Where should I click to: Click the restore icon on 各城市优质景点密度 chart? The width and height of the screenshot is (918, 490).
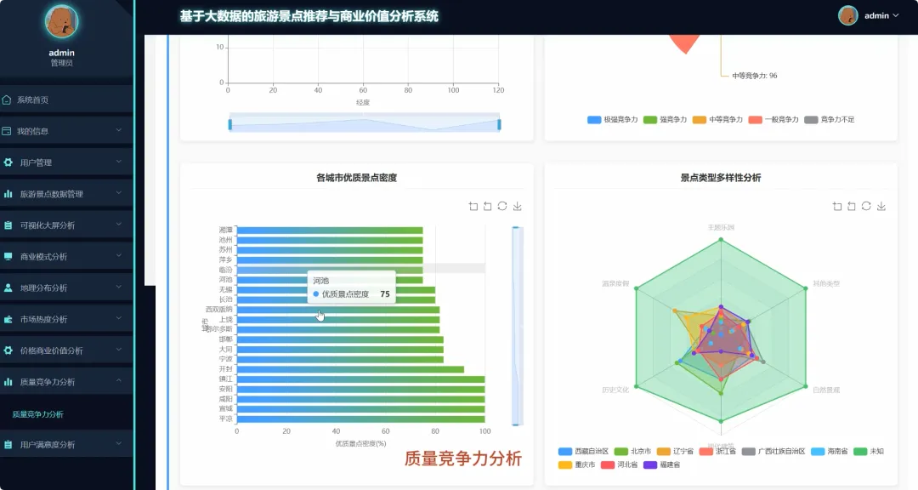502,207
